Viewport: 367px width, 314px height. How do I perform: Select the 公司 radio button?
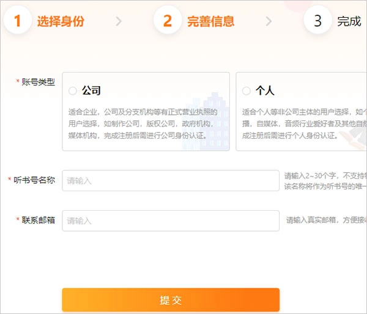73,91
